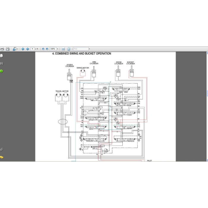Expand the share tool dropdown arrow
208x208 pixels.
[x=18, y=49]
